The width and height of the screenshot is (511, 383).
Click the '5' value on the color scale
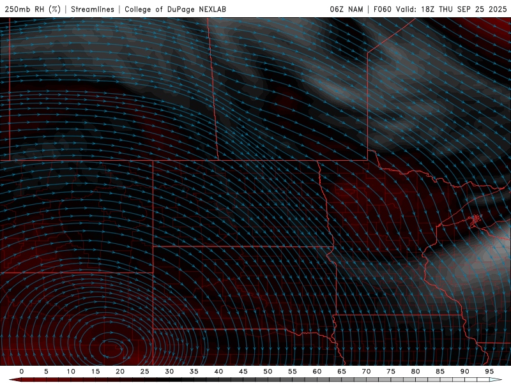point(46,372)
